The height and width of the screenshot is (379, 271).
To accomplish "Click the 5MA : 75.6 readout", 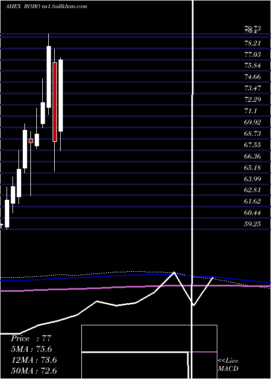I will (31, 349).
